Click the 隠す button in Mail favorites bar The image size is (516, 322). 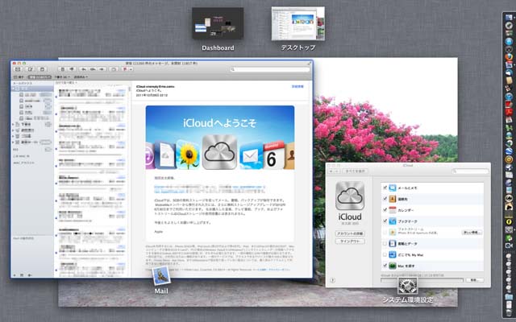coord(19,77)
